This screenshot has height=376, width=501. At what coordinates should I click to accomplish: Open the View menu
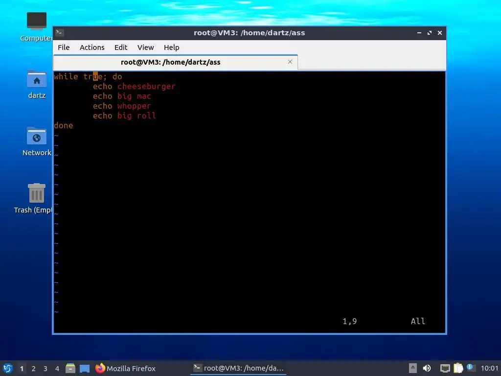[145, 47]
